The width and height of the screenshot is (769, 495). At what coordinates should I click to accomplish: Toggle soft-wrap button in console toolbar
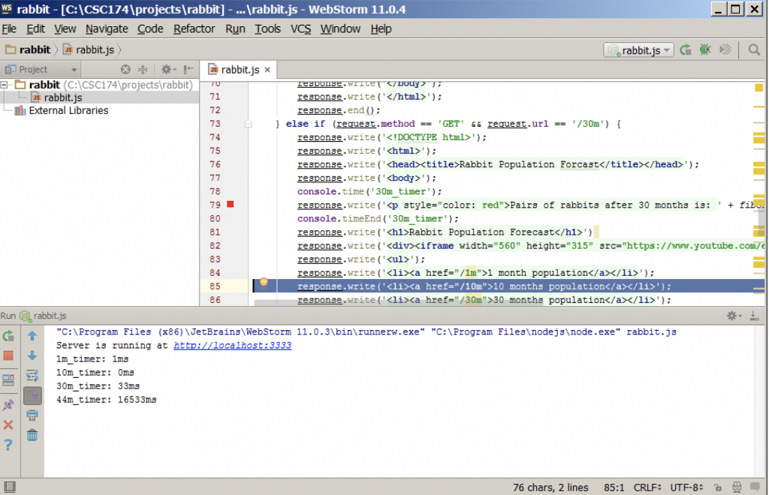tap(32, 376)
